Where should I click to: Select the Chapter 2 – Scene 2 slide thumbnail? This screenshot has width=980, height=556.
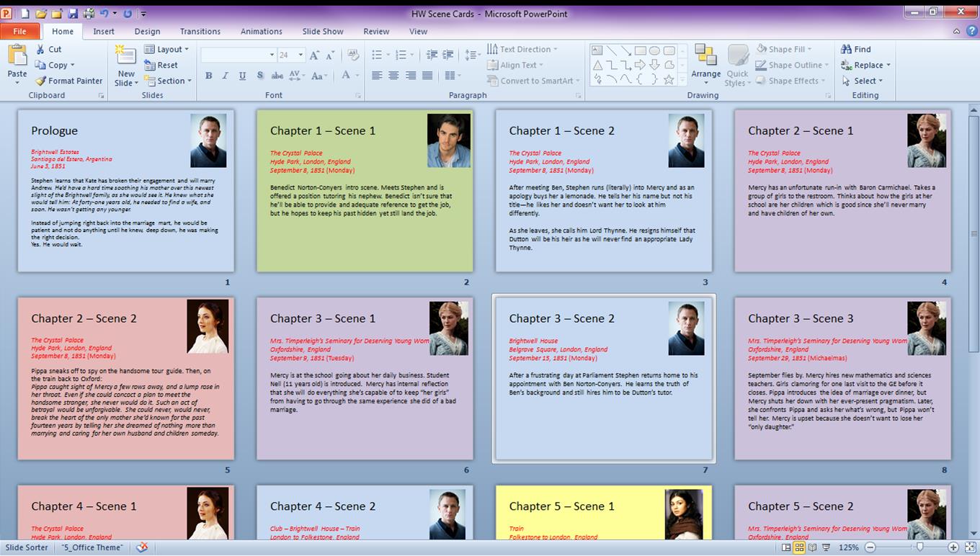(x=125, y=378)
